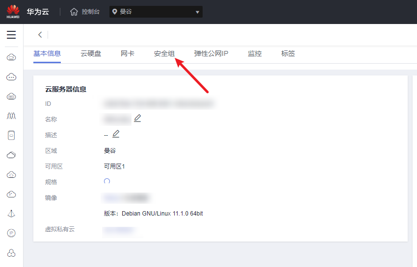Click the 控制台 home icon
417x267 pixels.
[x=74, y=12]
